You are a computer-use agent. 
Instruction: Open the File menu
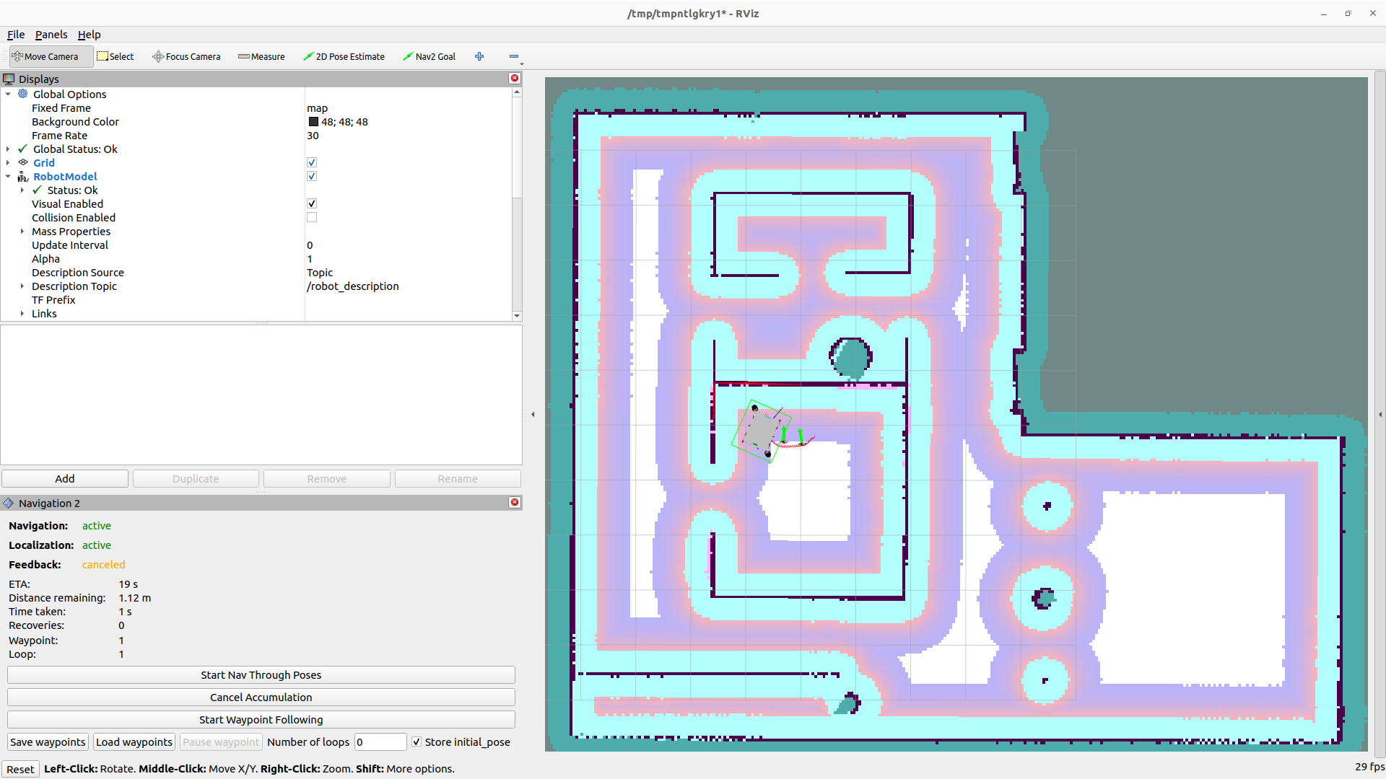point(16,35)
